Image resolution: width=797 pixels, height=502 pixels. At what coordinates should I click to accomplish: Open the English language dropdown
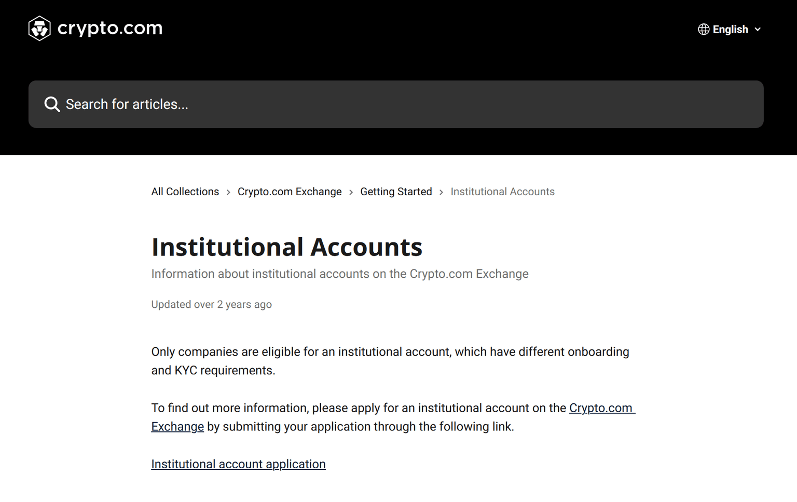click(730, 30)
